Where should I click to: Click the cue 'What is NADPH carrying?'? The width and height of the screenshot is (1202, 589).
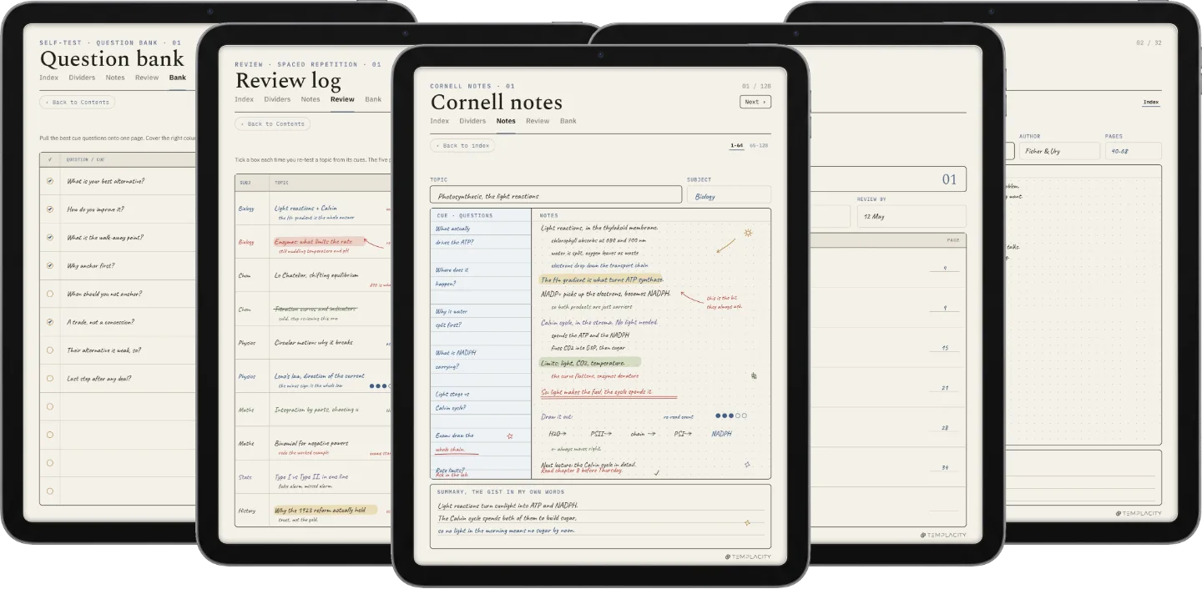point(456,360)
